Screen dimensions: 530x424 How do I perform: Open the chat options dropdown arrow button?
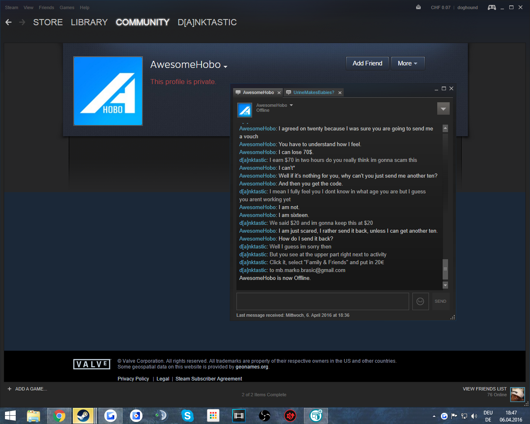tap(443, 108)
